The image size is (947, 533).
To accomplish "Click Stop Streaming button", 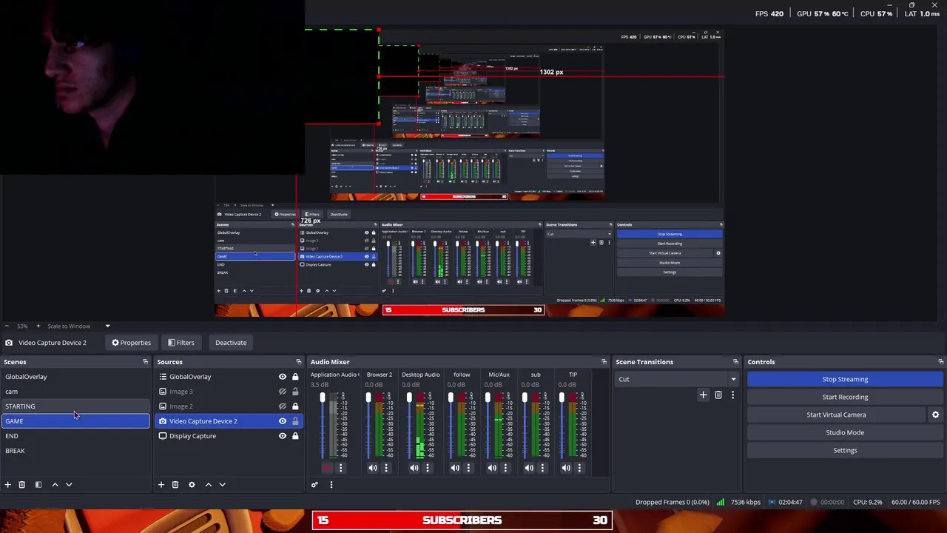I will (845, 379).
